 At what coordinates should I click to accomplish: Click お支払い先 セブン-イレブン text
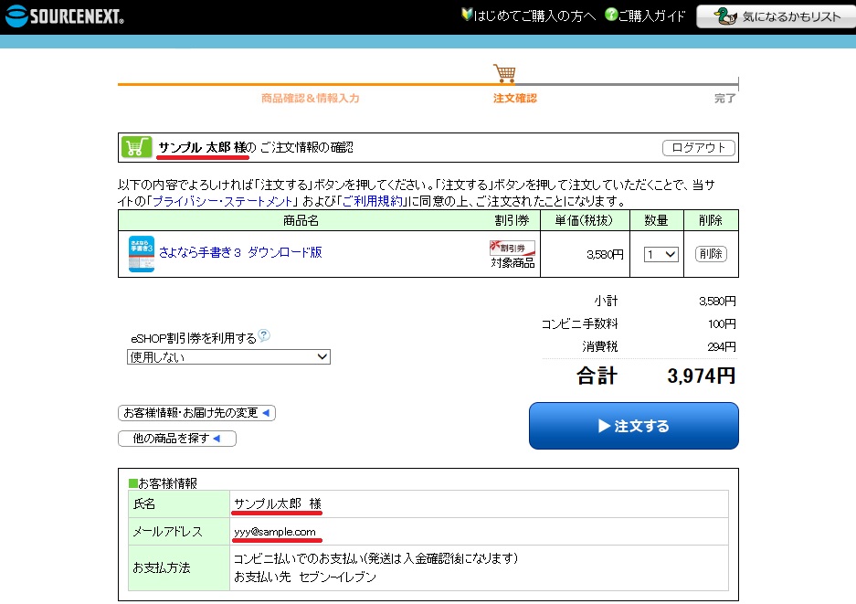click(x=305, y=577)
